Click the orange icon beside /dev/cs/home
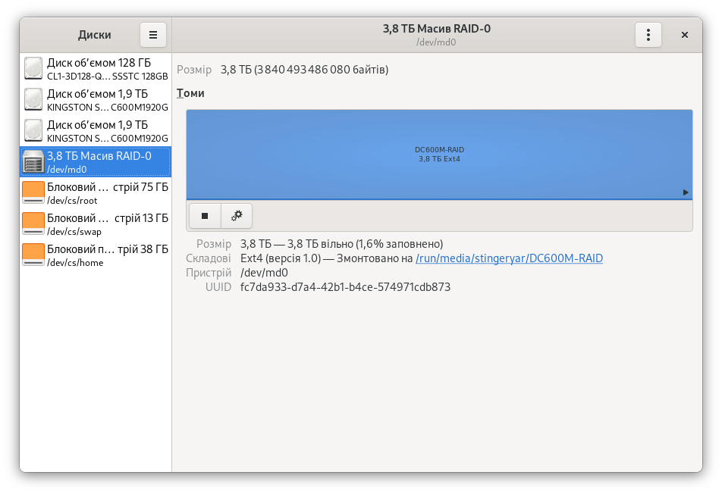The height and width of the screenshot is (494, 722). pyautogui.click(x=33, y=255)
